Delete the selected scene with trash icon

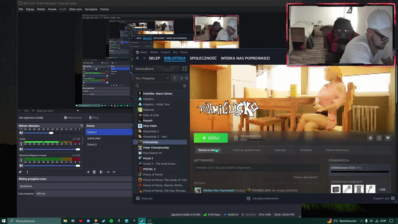coord(94,172)
